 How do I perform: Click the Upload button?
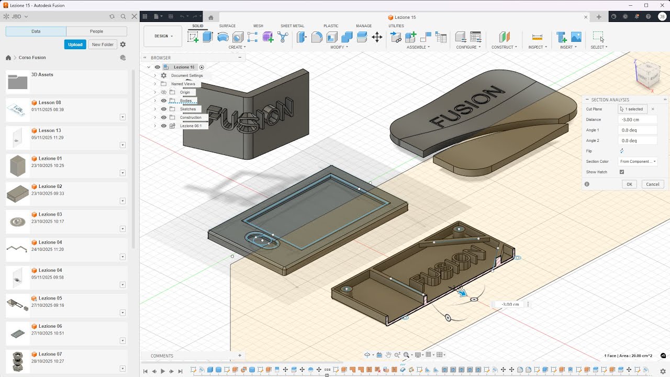click(x=75, y=45)
